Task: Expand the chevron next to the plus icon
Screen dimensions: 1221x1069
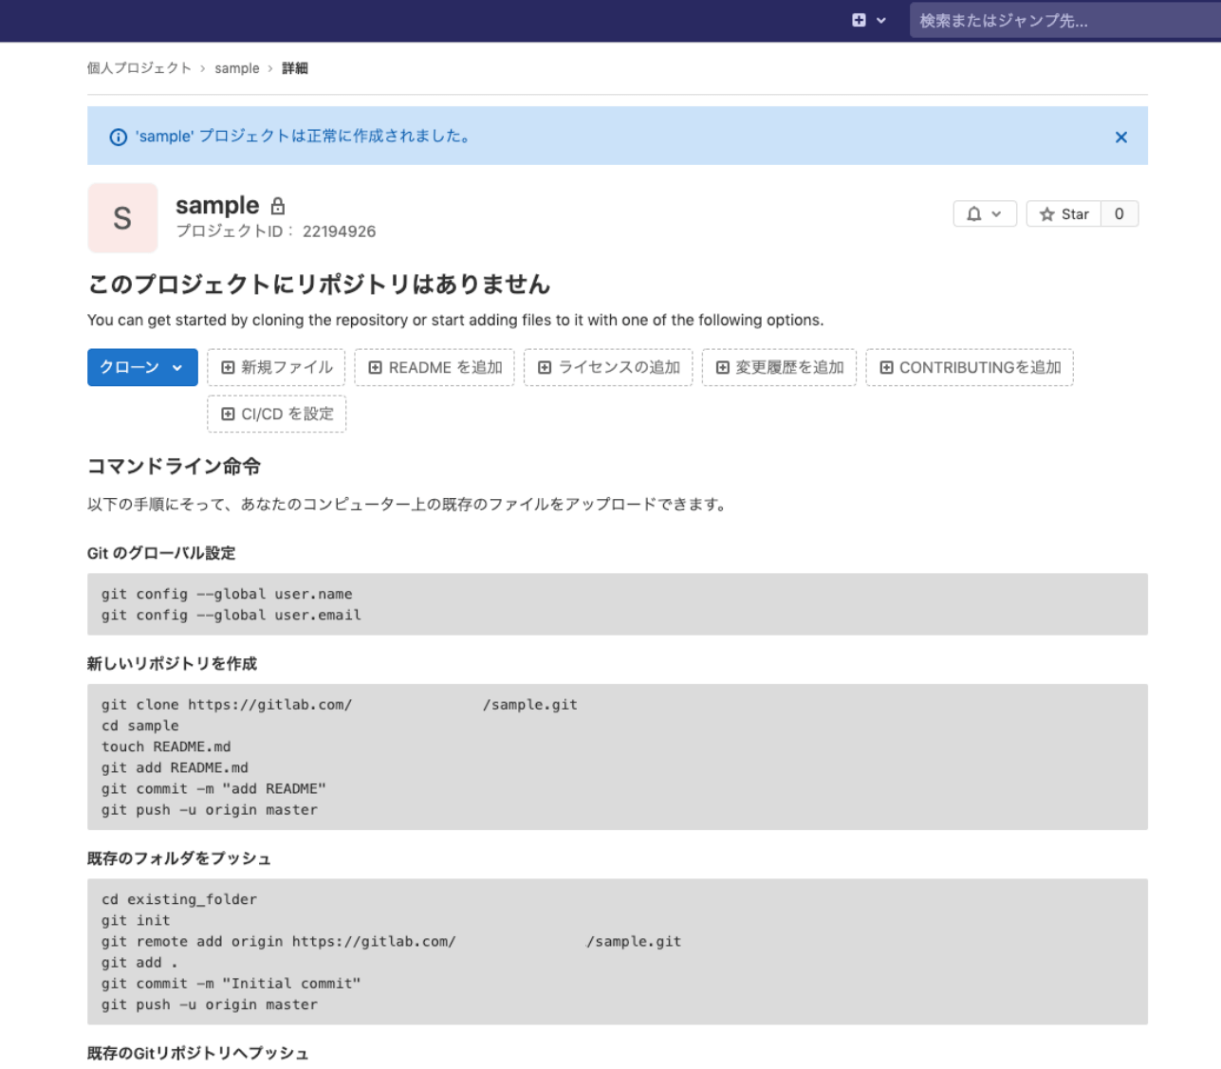Action: click(x=881, y=20)
